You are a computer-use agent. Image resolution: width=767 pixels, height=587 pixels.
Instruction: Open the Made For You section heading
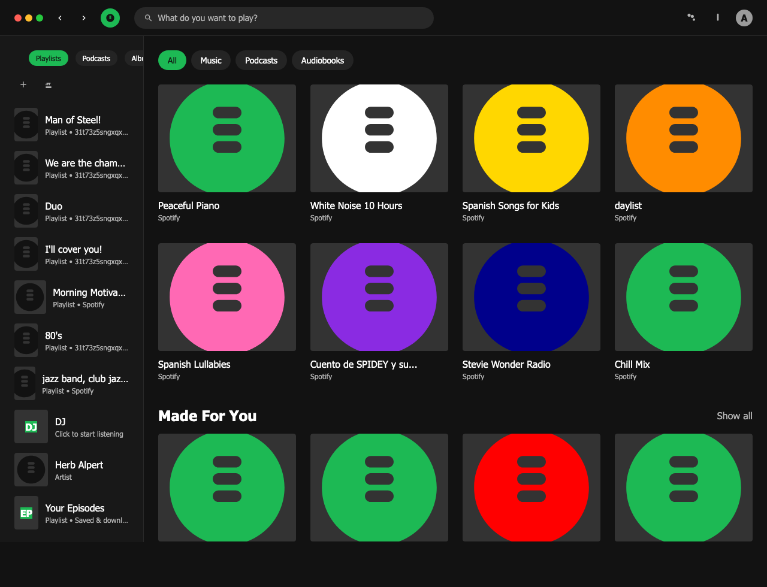(x=207, y=416)
